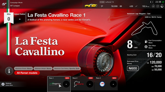The image size is (165, 92).
Task: Click Race 1 result position circle
Action: point(66,84)
